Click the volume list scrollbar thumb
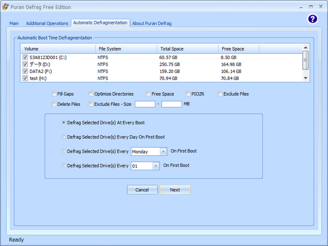 click(x=305, y=60)
